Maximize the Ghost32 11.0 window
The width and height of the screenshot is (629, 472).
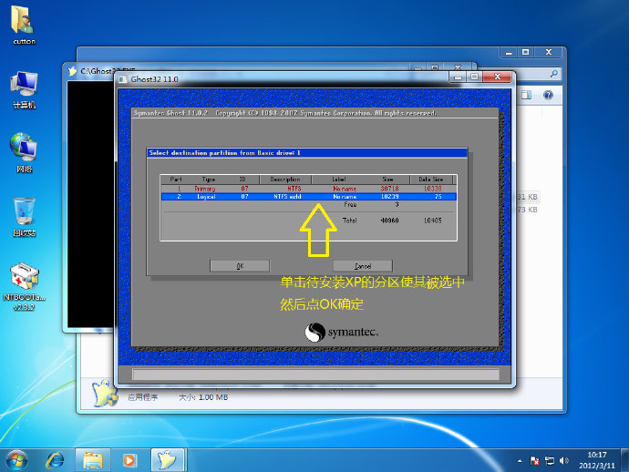click(x=475, y=77)
